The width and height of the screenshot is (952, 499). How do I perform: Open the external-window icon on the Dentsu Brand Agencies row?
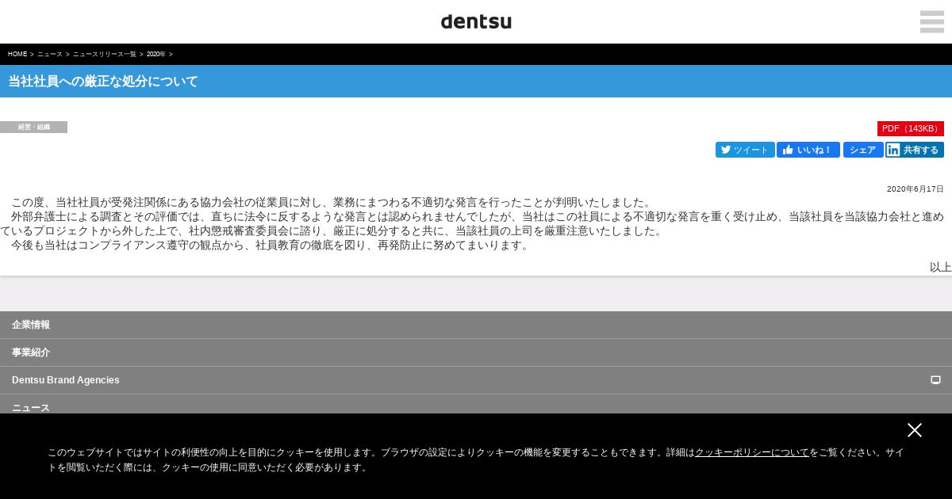point(935,380)
